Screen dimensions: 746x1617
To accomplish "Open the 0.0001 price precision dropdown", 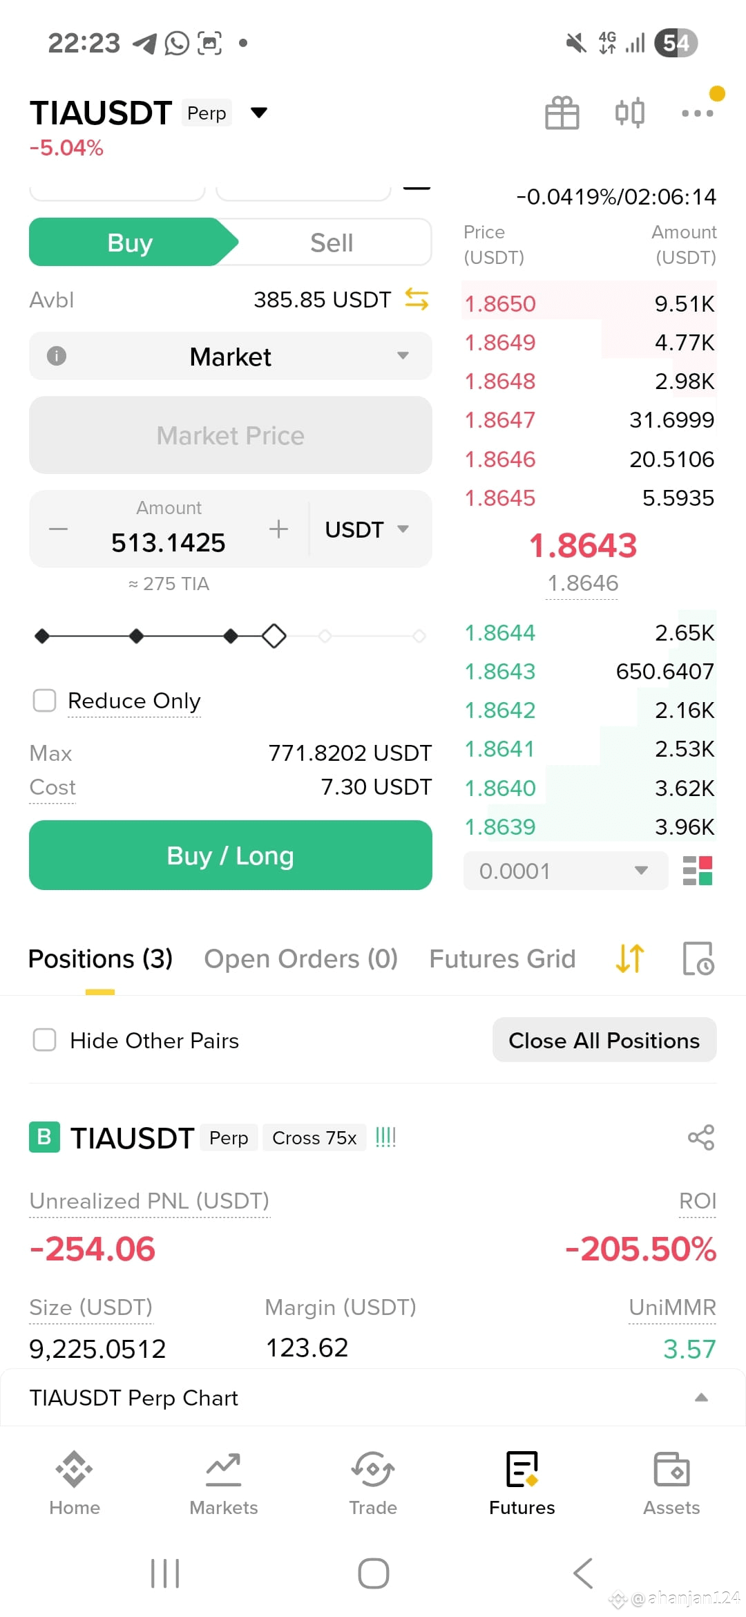I will 566,871.
